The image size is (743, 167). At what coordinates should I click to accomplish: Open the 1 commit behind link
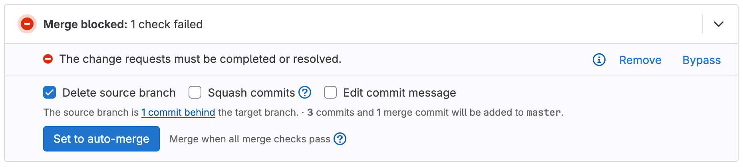178,113
